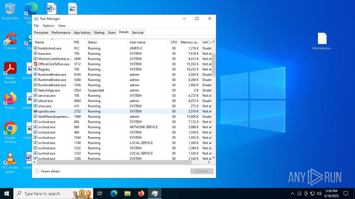Click the spoolsv.exe printer icon
The height and width of the screenshot is (199, 355).
click(x=35, y=111)
